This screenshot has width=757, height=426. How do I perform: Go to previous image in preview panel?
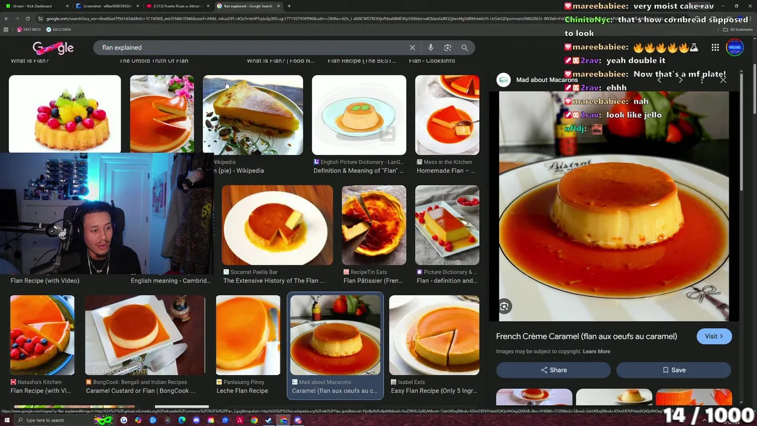659,80
